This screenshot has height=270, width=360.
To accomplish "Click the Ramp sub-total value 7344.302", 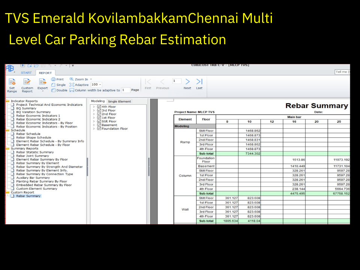I will click(253, 154).
